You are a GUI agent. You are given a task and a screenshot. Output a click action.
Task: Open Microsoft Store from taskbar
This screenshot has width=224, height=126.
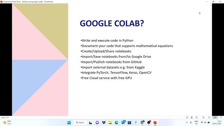[129, 122]
